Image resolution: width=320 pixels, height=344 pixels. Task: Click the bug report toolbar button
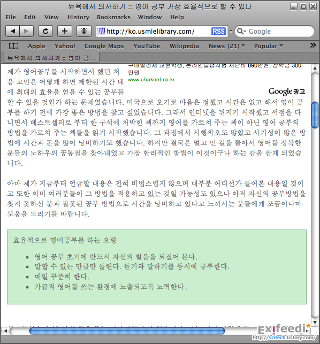point(84,31)
